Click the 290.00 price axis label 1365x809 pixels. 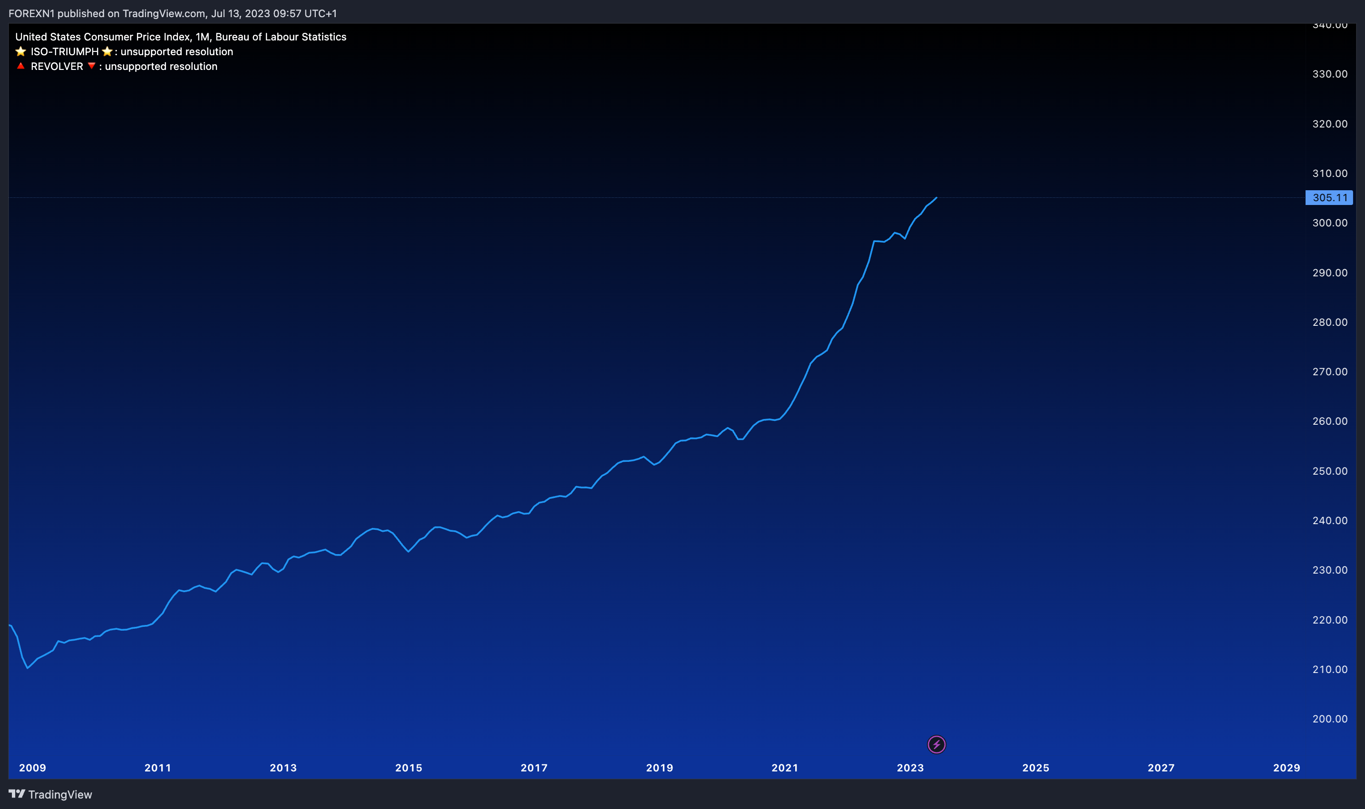click(1329, 273)
